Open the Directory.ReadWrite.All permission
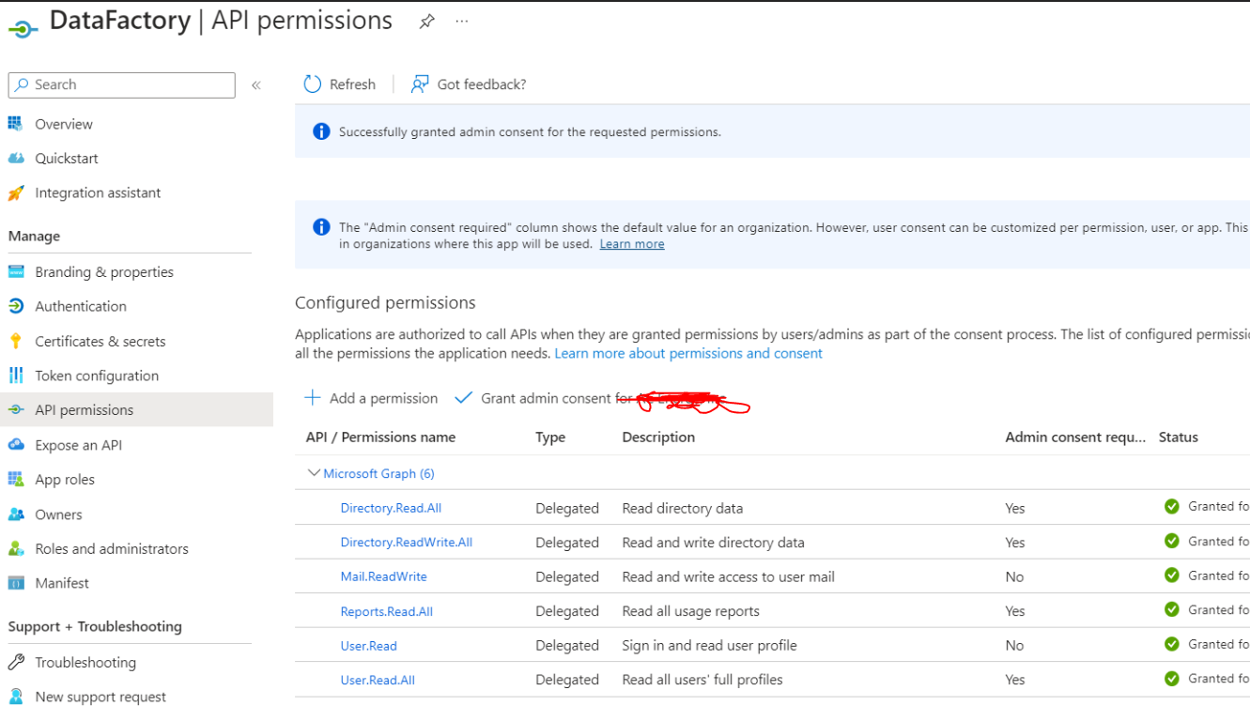 (x=407, y=543)
